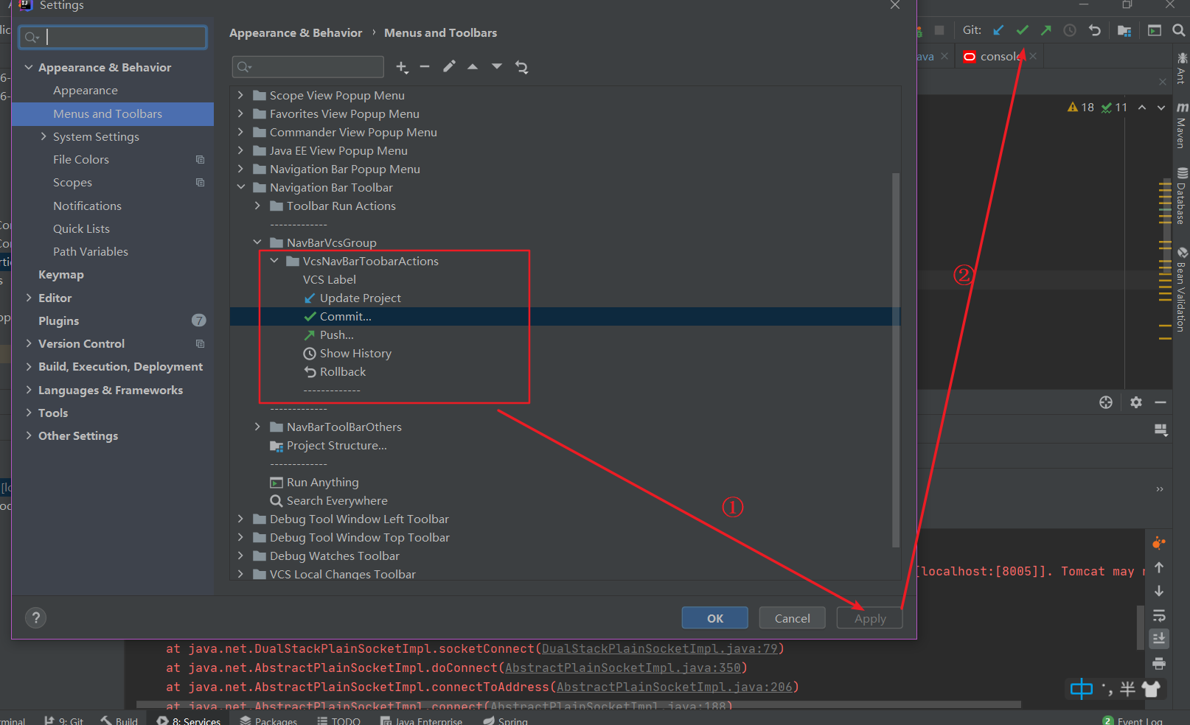Image resolution: width=1190 pixels, height=725 pixels.
Task: Select File Colors in settings sidebar
Action: click(80, 159)
